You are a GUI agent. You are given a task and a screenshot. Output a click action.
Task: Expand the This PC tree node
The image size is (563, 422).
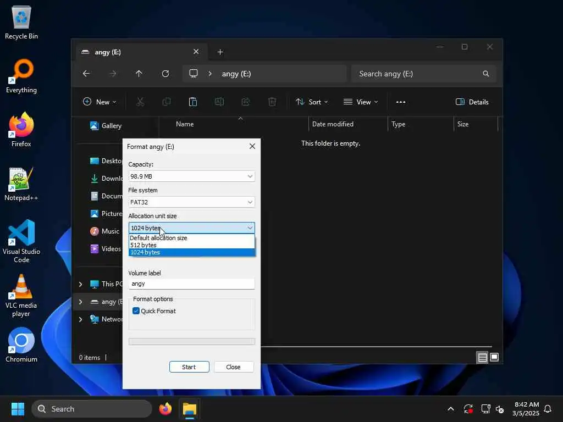[80, 284]
